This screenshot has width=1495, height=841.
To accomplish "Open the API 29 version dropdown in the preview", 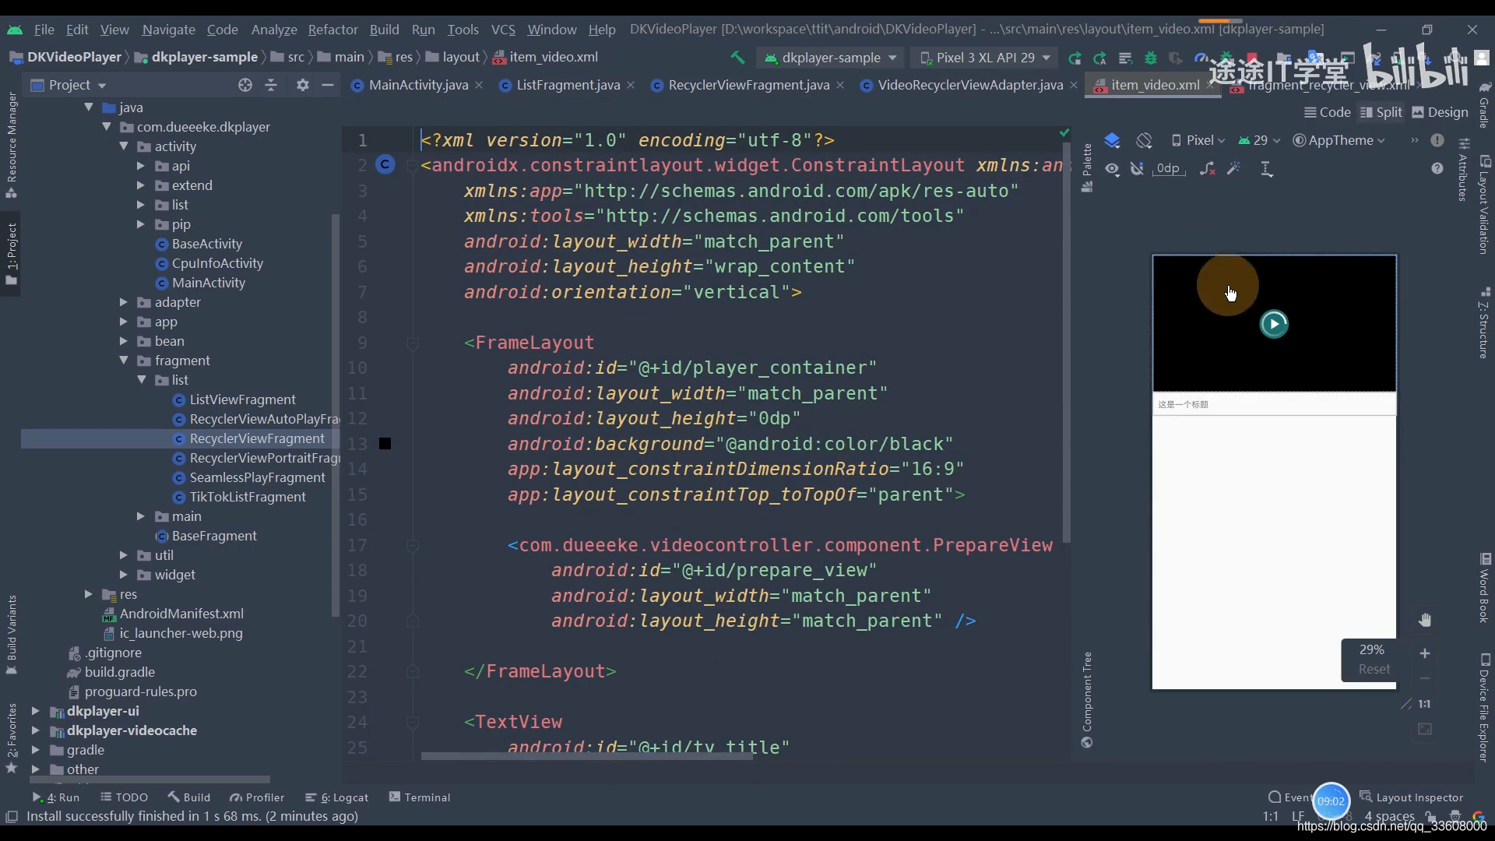I will [1259, 140].
